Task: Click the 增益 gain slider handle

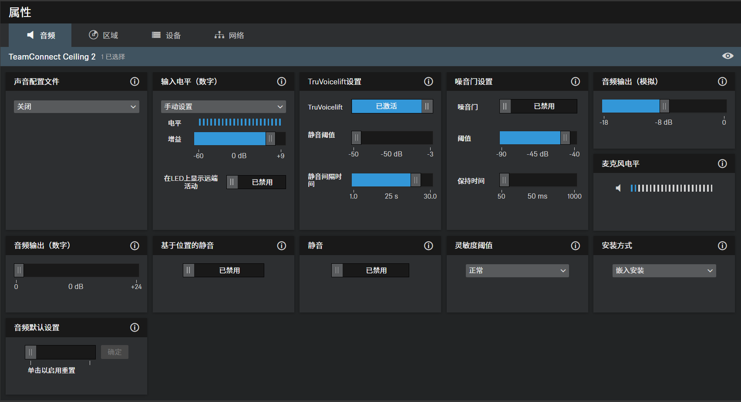Action: [270, 139]
